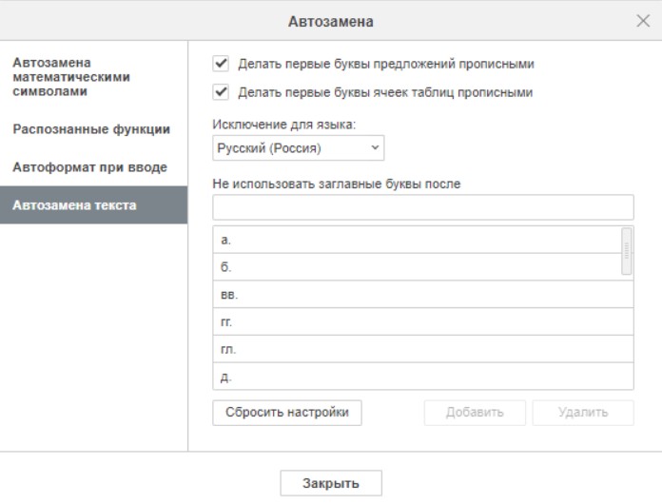
Task: Click the Добавить button
Action: (x=475, y=413)
